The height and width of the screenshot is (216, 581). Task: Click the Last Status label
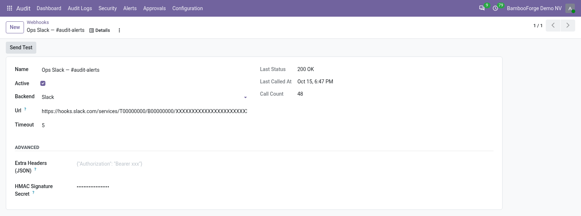point(273,69)
